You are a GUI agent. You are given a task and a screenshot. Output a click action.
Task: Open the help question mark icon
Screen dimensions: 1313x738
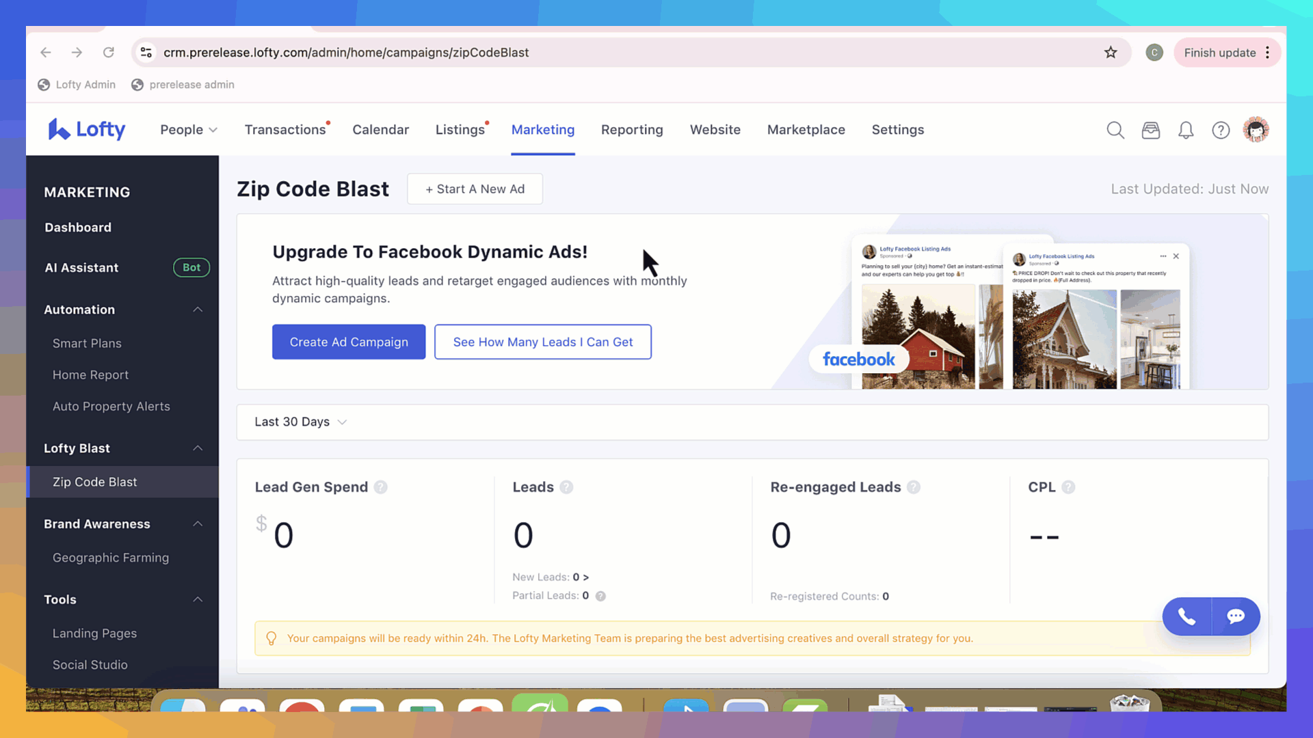tap(1221, 130)
